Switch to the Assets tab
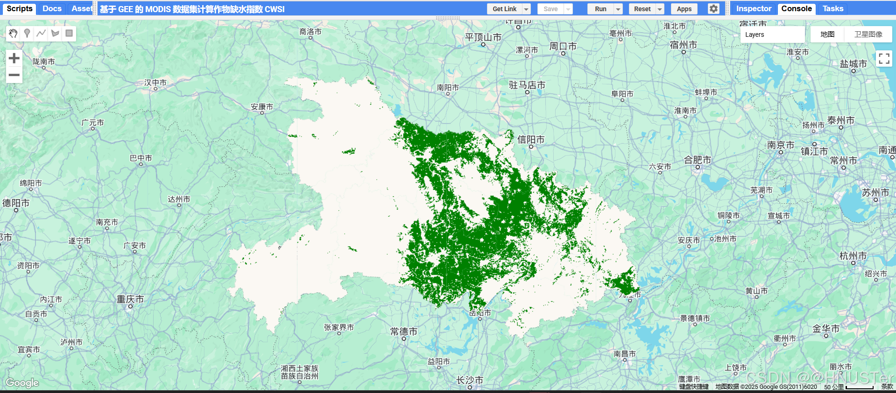This screenshot has width=896, height=393. 81,8
